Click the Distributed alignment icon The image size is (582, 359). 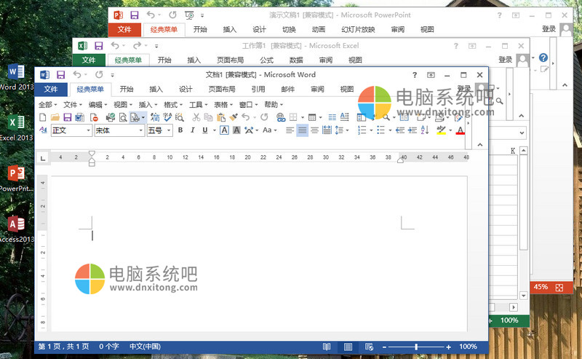point(327,130)
